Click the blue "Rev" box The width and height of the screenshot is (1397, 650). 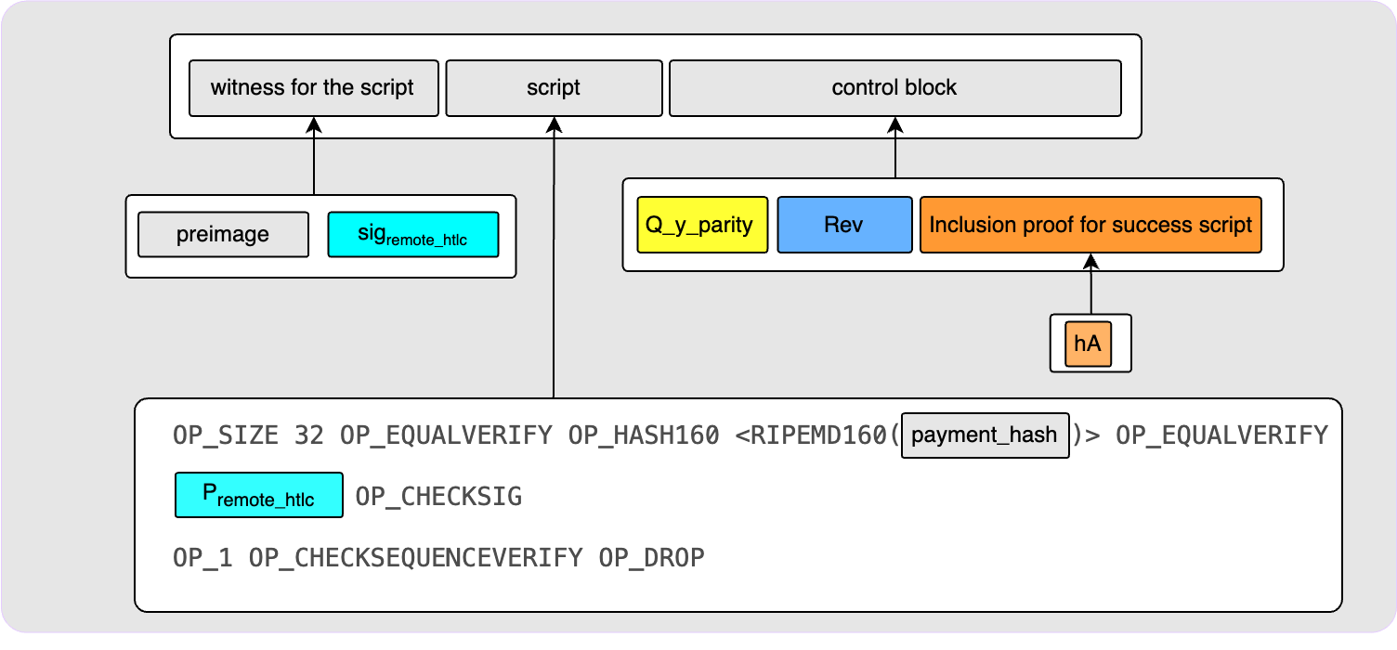[x=843, y=225]
